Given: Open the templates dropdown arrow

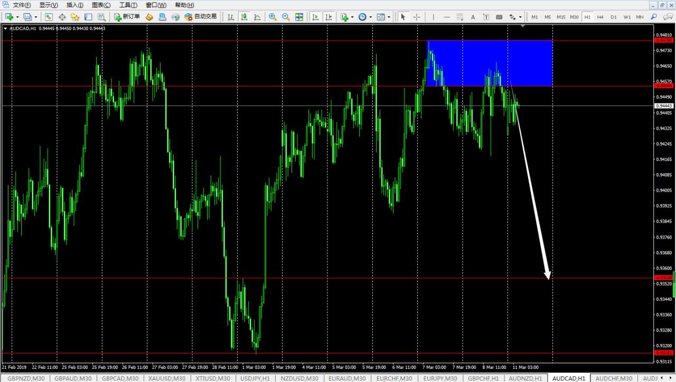Looking at the screenshot, I should point(389,17).
